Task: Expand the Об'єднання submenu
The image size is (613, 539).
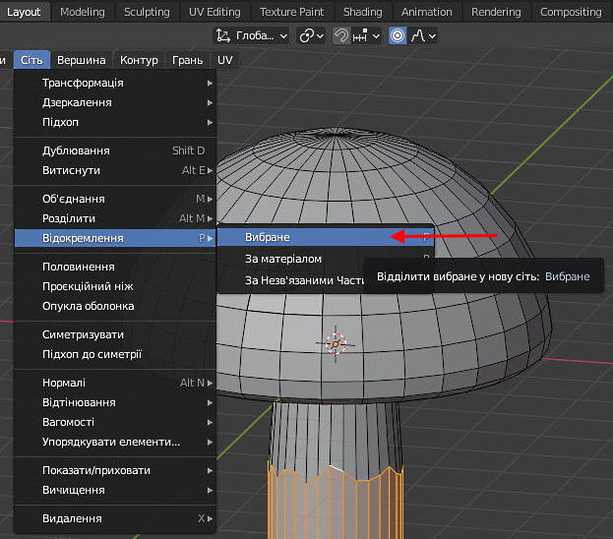Action: pyautogui.click(x=115, y=199)
